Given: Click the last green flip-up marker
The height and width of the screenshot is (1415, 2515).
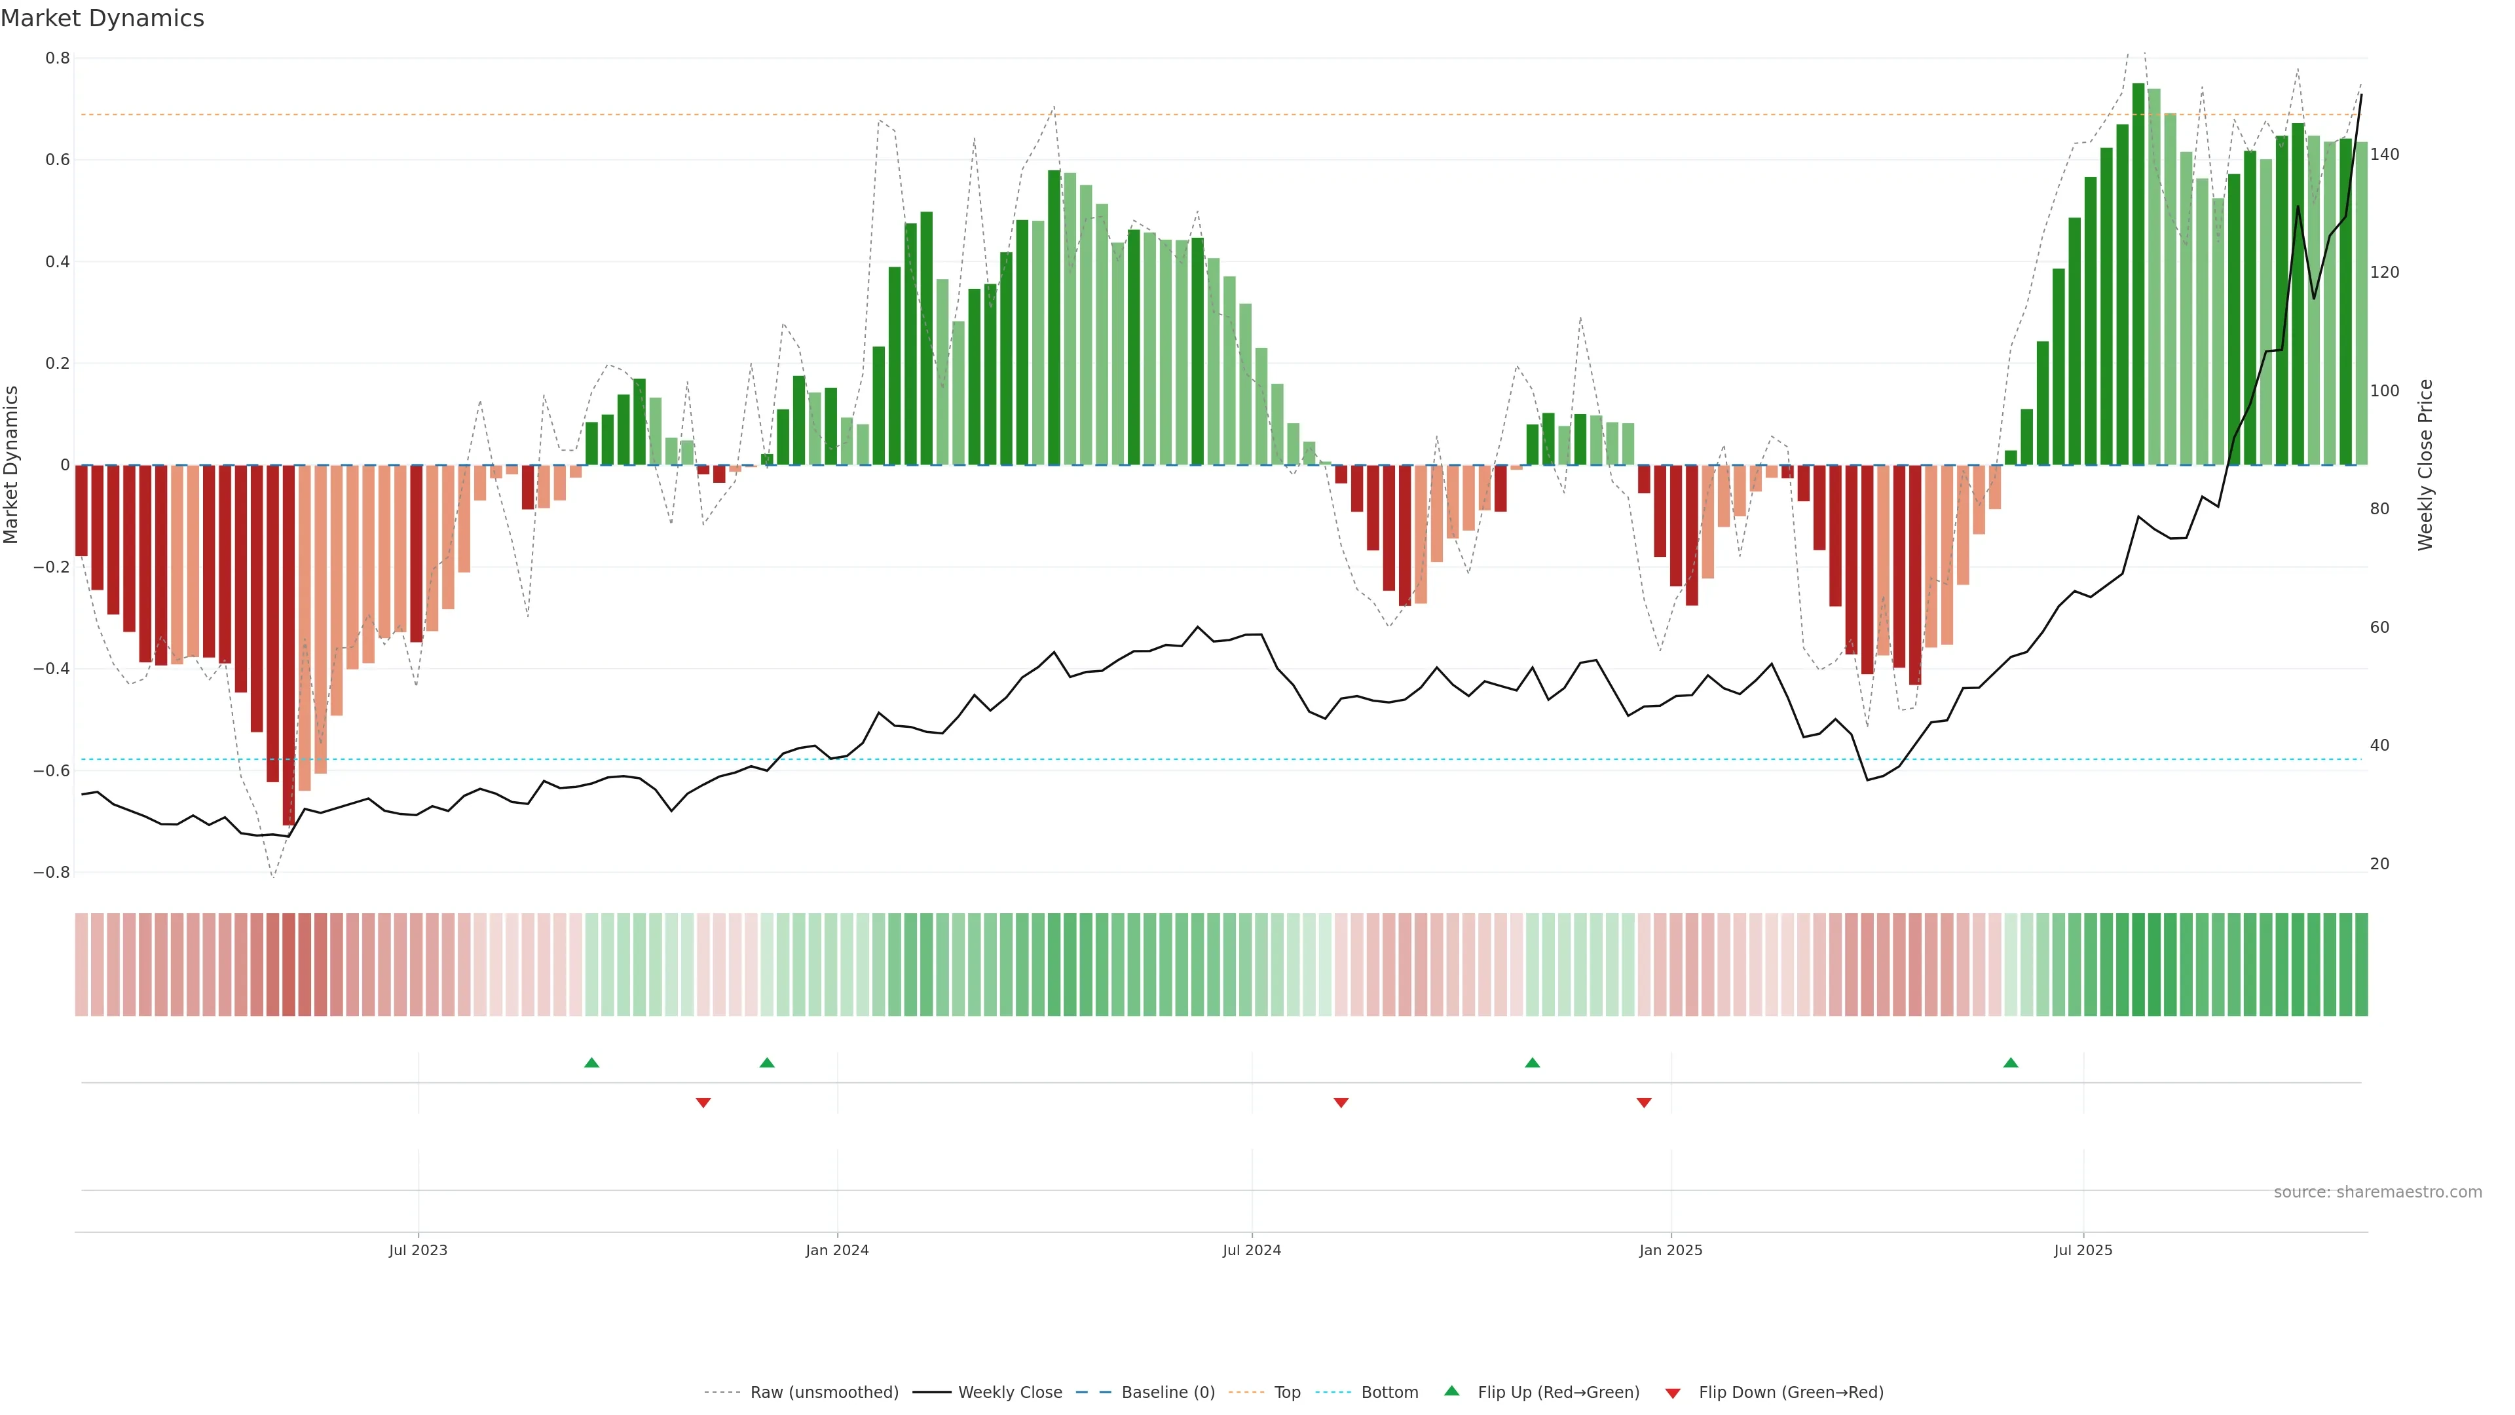Looking at the screenshot, I should coord(2010,1063).
